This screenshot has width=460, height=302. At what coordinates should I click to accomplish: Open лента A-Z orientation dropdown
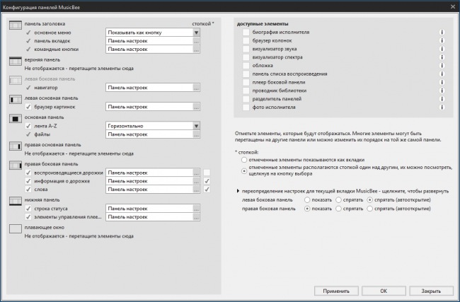coord(197,126)
